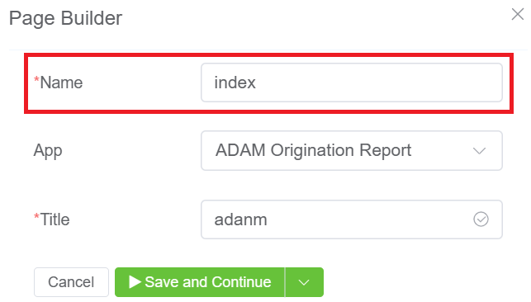Screen dimensions: 531x302
Task: Open the ADAM Origination Report combo box
Action: [x=352, y=150]
